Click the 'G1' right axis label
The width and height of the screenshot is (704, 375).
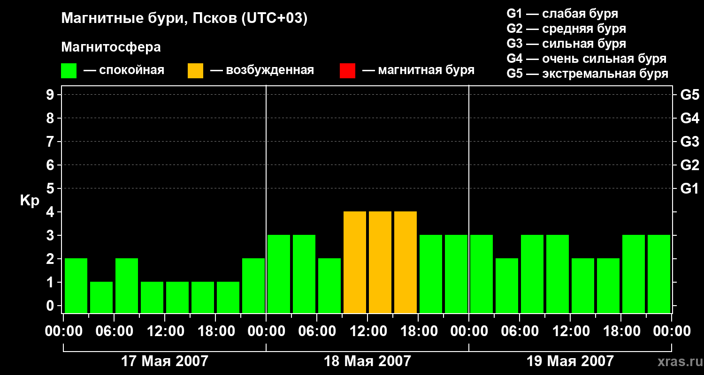tap(689, 189)
